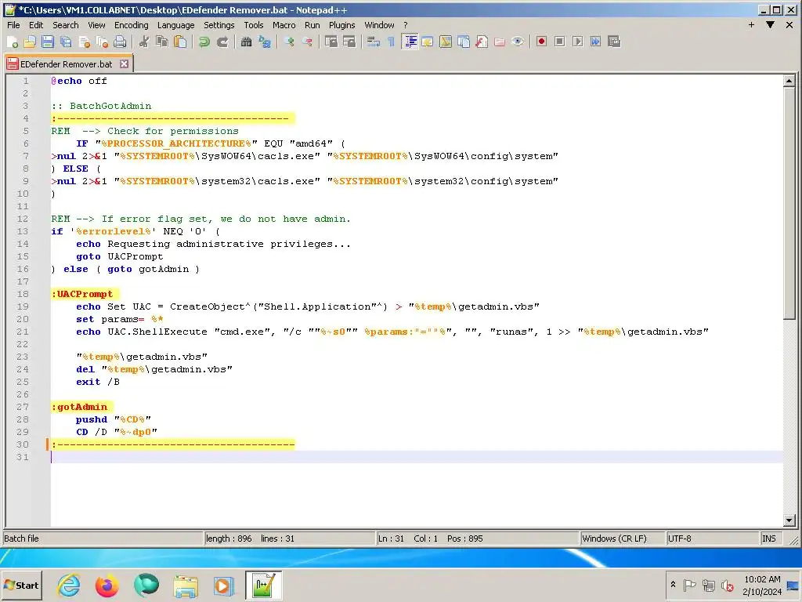802x602 pixels.
Task: Open the Macro menu
Action: pyautogui.click(x=284, y=25)
